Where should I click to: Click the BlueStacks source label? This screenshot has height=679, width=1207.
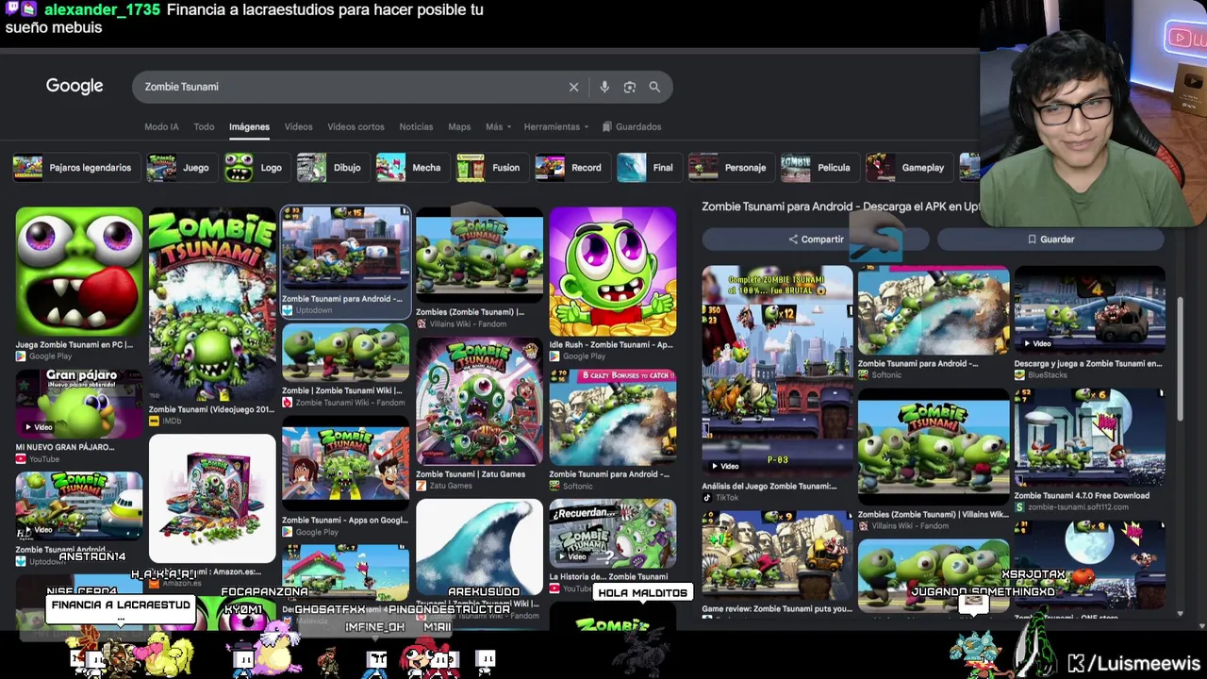pos(1046,375)
